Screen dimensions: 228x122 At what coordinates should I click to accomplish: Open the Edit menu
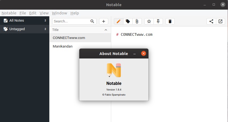click(x=33, y=13)
